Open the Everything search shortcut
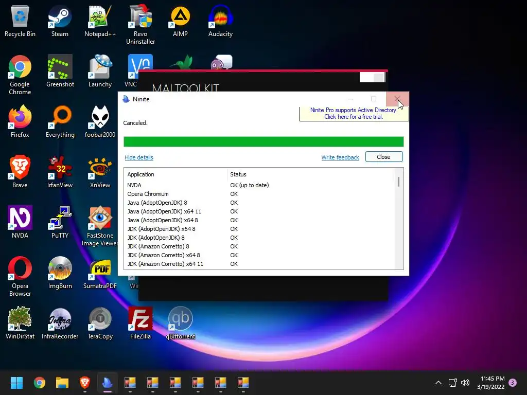Viewport: 527px width, 395px height. [60, 121]
